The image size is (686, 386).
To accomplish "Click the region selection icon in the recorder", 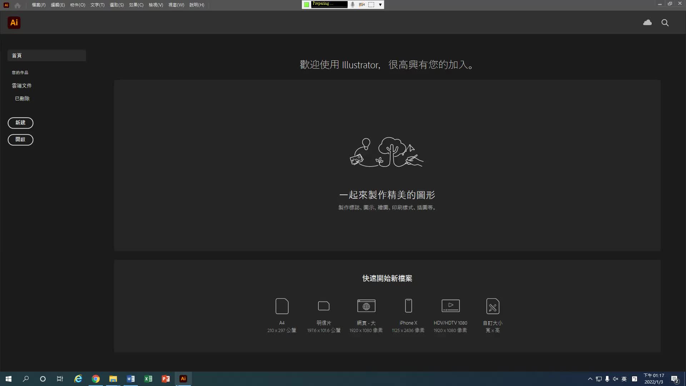I will 371,5.
